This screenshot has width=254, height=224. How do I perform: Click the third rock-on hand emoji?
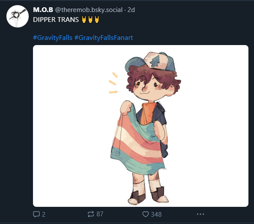(97, 19)
